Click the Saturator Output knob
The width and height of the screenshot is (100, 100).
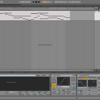click(x=73, y=86)
